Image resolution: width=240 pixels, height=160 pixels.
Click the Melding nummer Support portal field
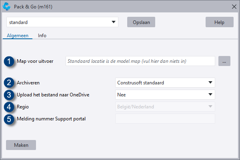click(x=165, y=119)
